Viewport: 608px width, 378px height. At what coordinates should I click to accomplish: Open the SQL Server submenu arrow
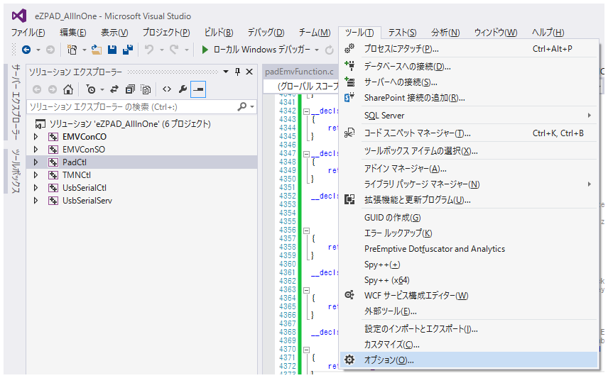pyautogui.click(x=589, y=116)
